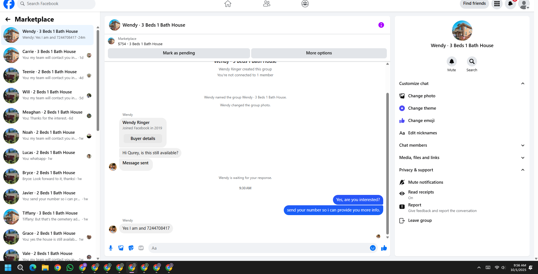Focus the Search Facebook field

(56, 4)
